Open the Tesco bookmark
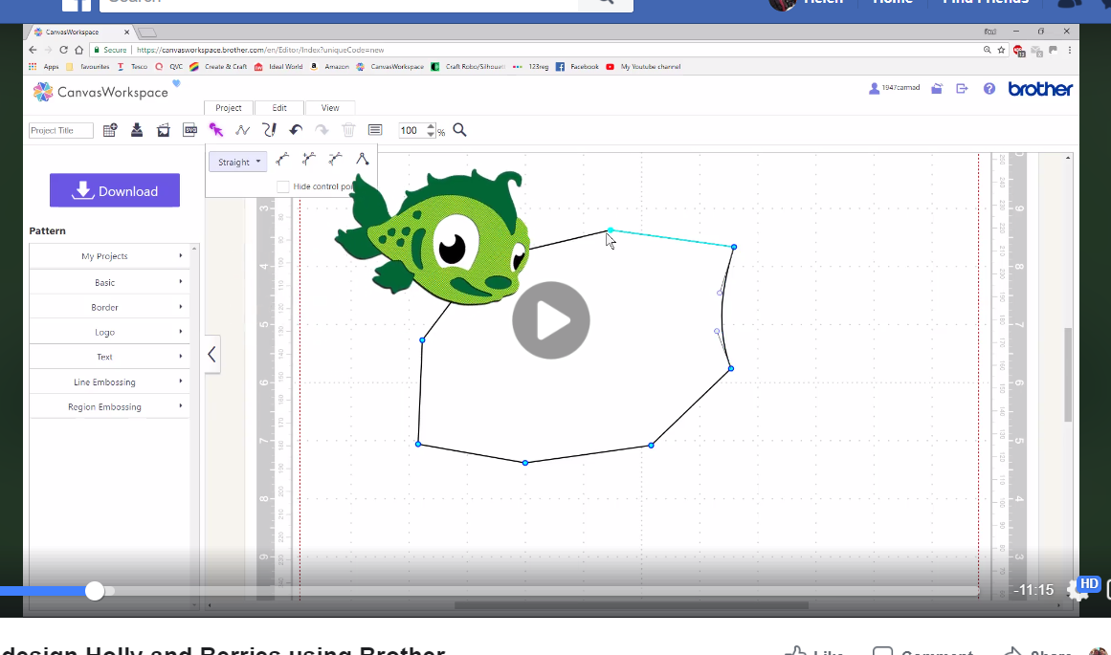This screenshot has width=1111, height=655. pos(132,67)
